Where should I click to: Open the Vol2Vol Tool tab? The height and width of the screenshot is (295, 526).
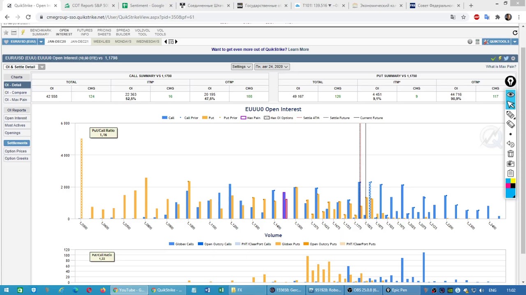click(x=142, y=32)
